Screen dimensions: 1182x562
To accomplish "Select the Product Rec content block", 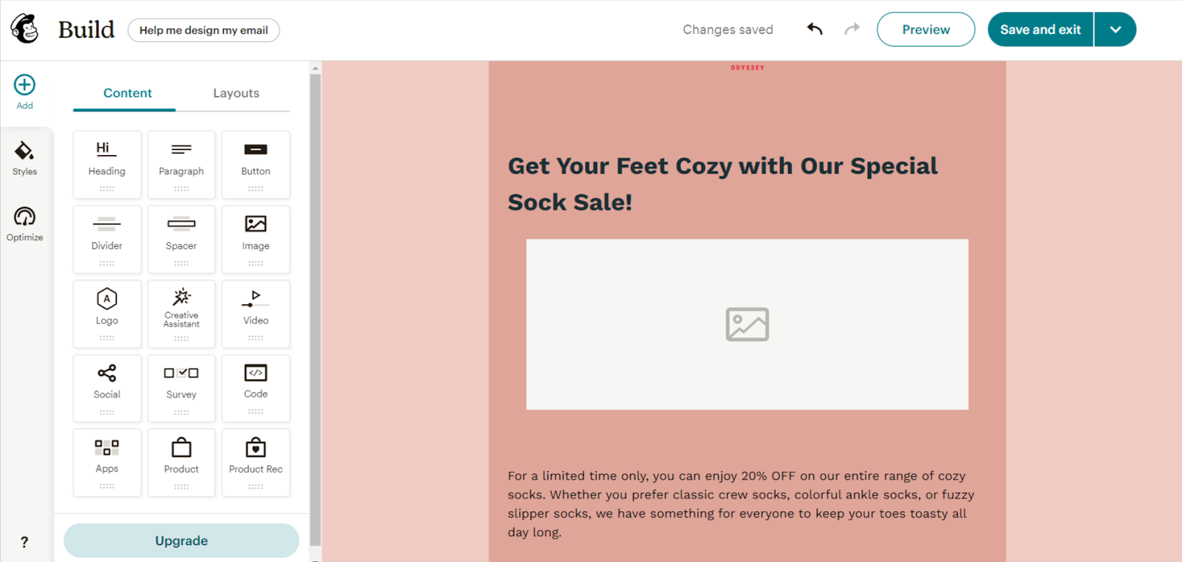I will [x=256, y=463].
